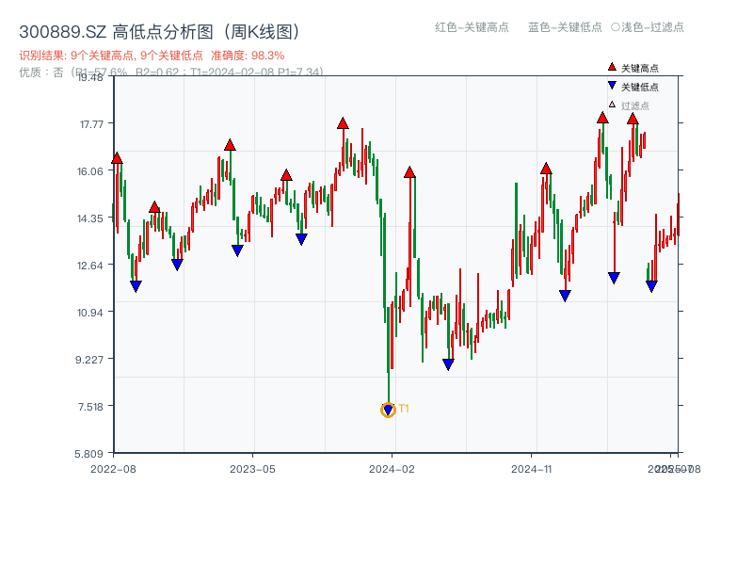Image resolution: width=753 pixels, height=565 pixels.
Task: Click the first of the two top-right red high markers
Action: (x=602, y=118)
